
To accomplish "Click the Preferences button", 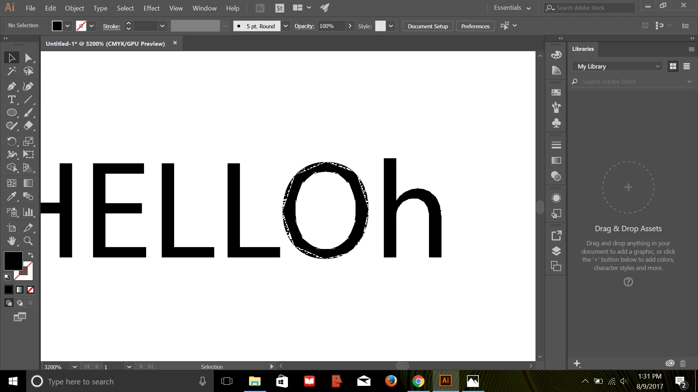I will tap(475, 26).
